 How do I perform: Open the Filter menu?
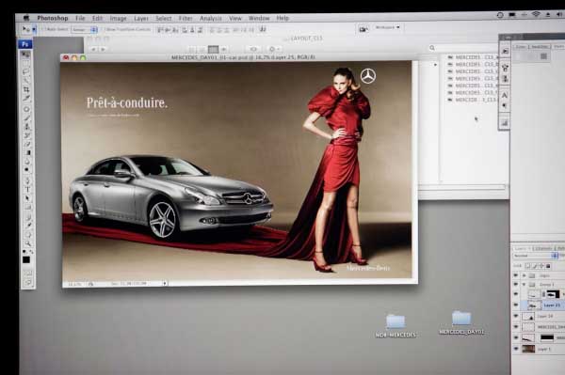click(x=186, y=18)
